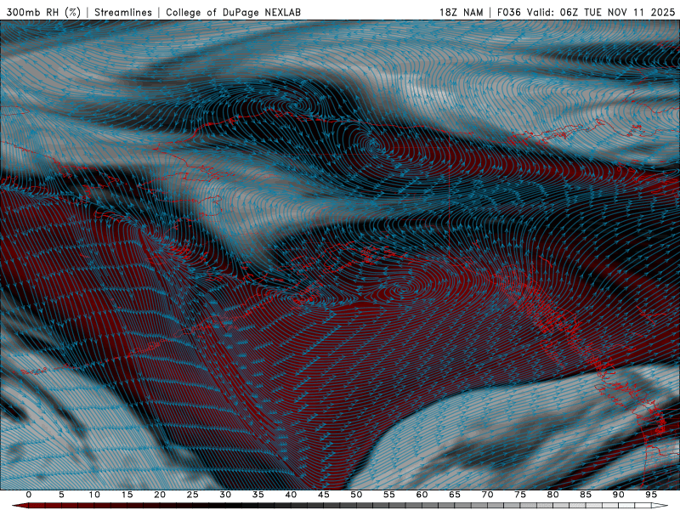
Task: Click the colorbar label "50"
Action: pos(356,495)
